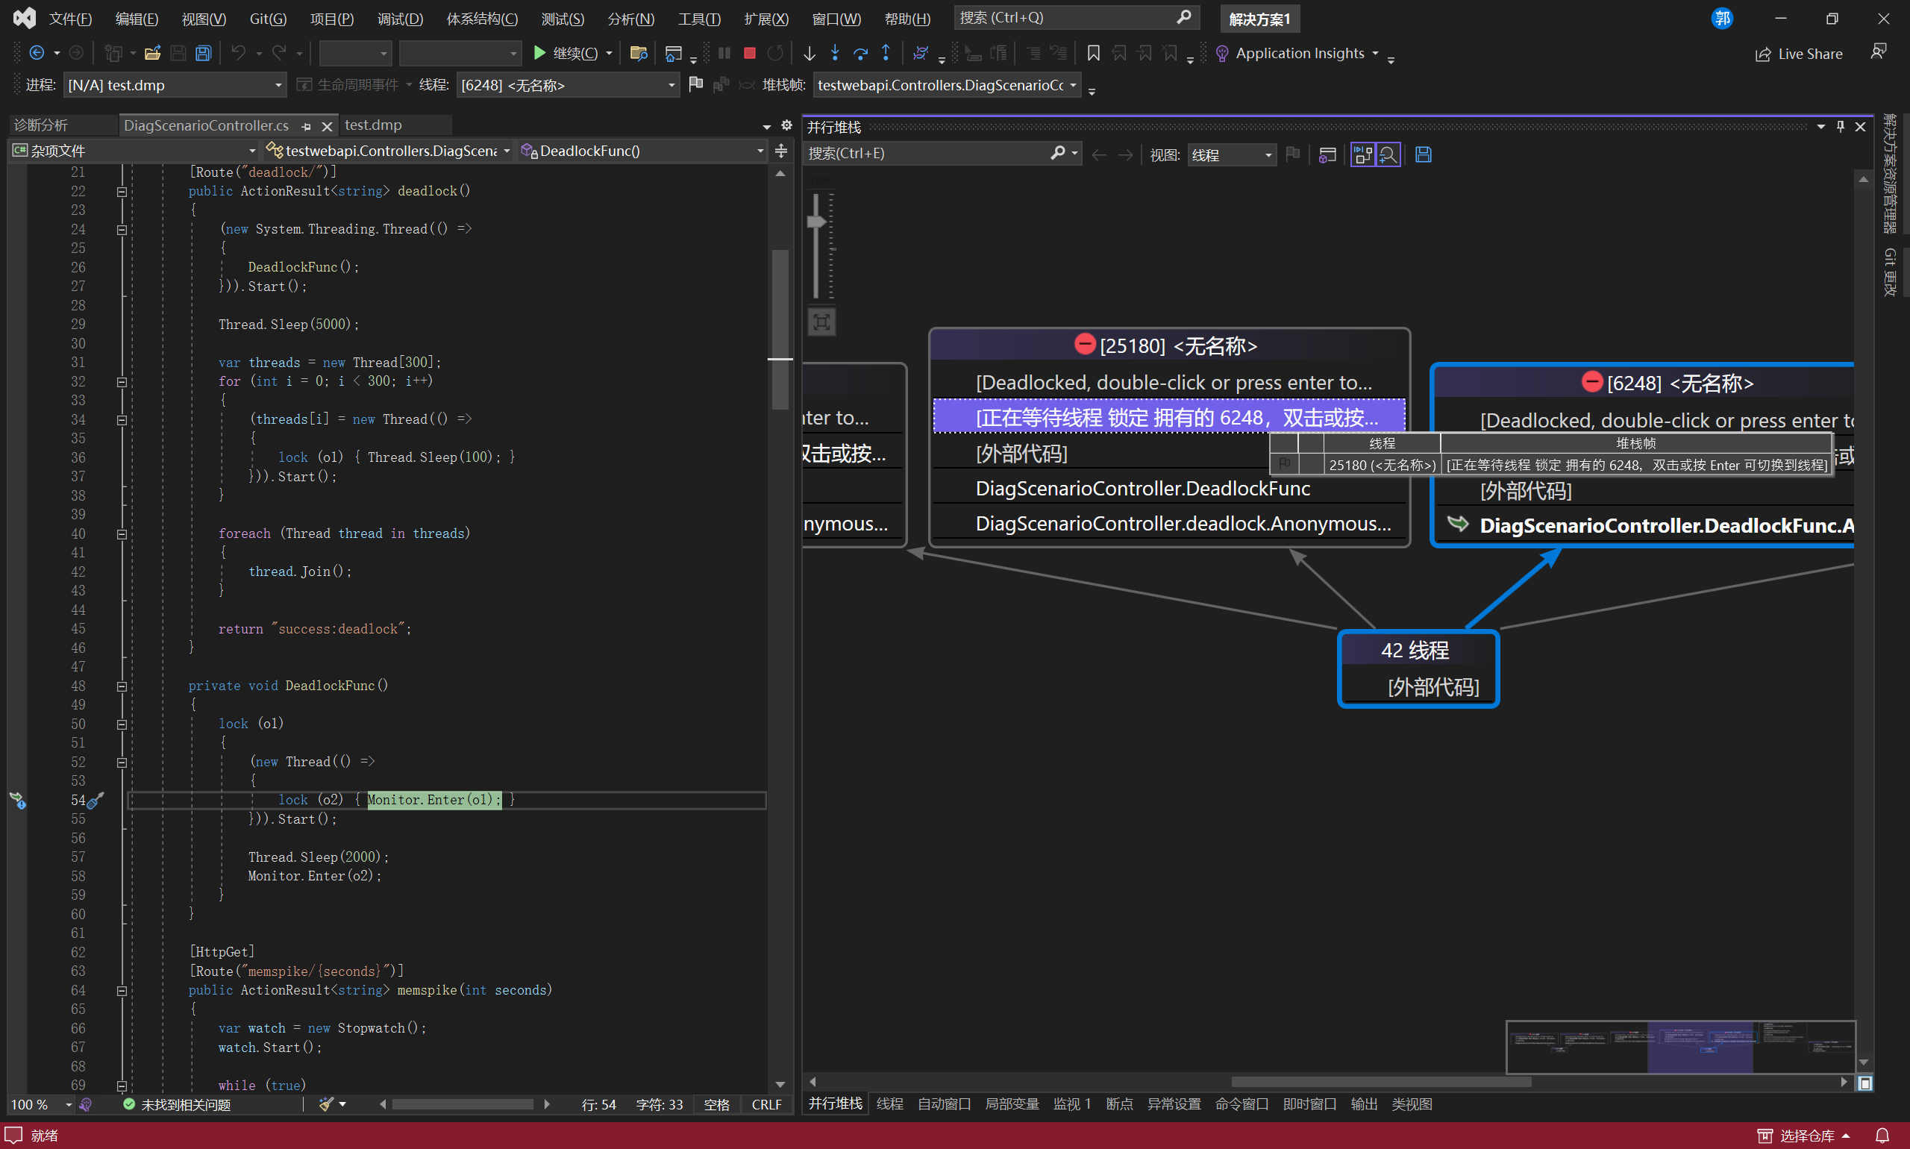Close the DiagScenarioController.cs tab
Image resolution: width=1910 pixels, height=1149 pixels.
tap(327, 125)
